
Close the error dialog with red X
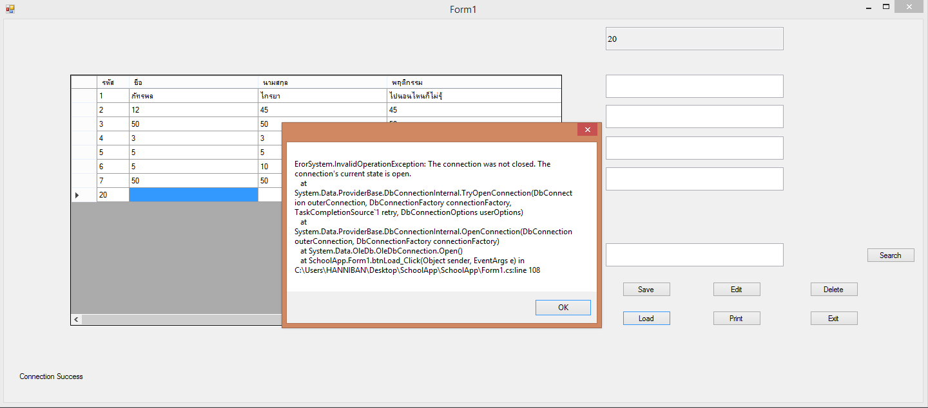586,130
